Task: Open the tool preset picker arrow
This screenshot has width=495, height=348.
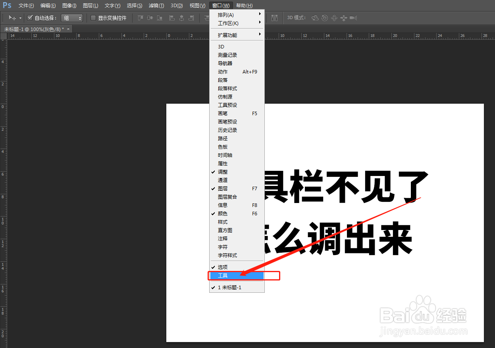Action: coord(20,18)
